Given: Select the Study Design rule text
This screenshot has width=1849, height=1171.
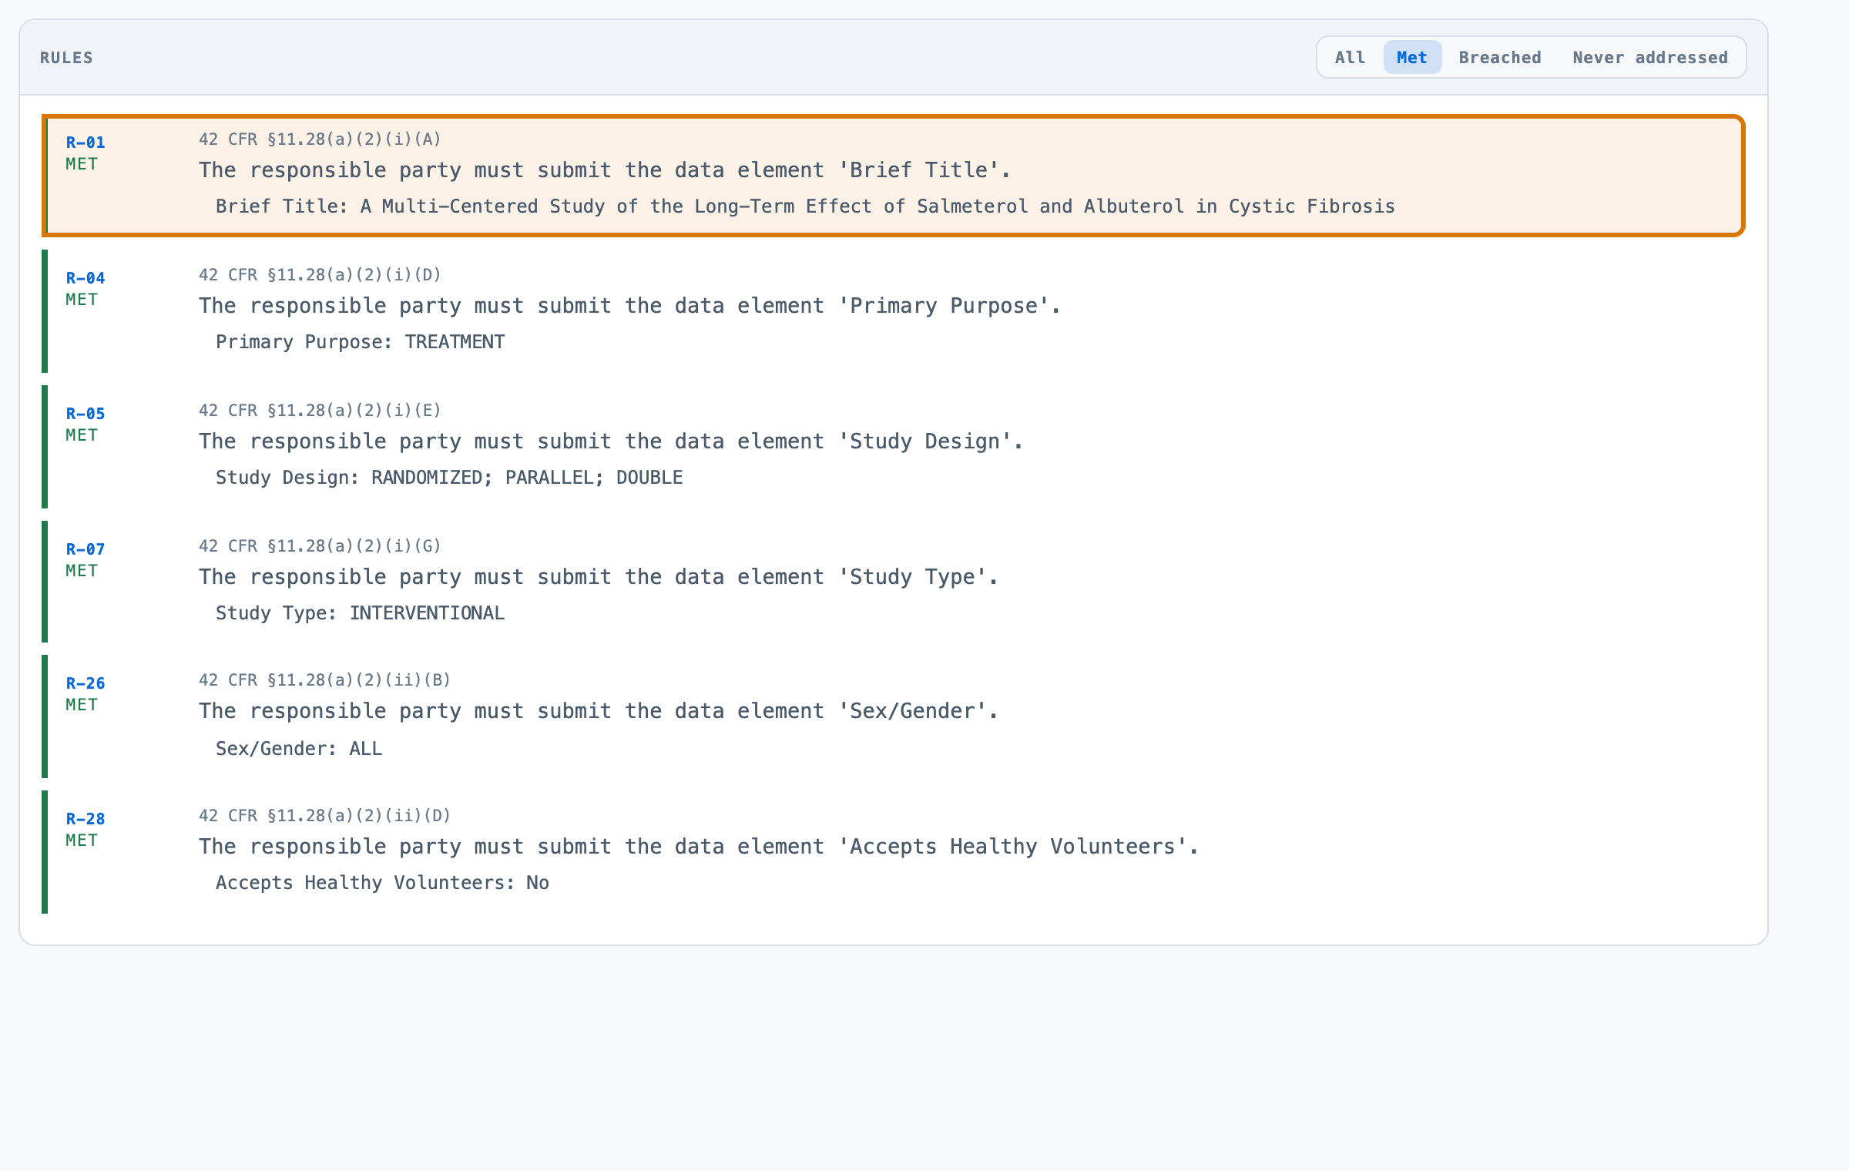Looking at the screenshot, I should [x=611, y=441].
